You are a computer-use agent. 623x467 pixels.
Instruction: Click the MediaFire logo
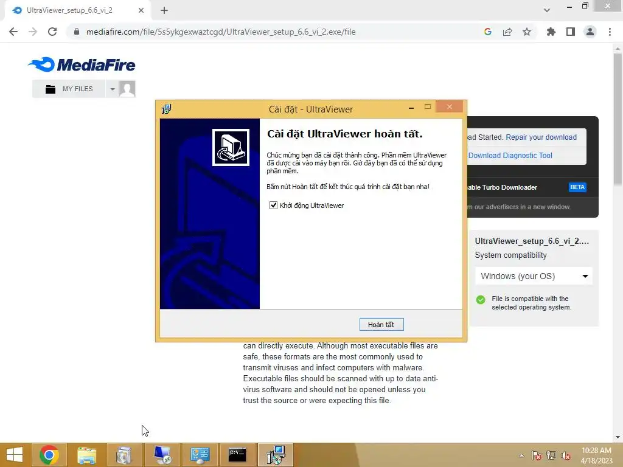82,64
